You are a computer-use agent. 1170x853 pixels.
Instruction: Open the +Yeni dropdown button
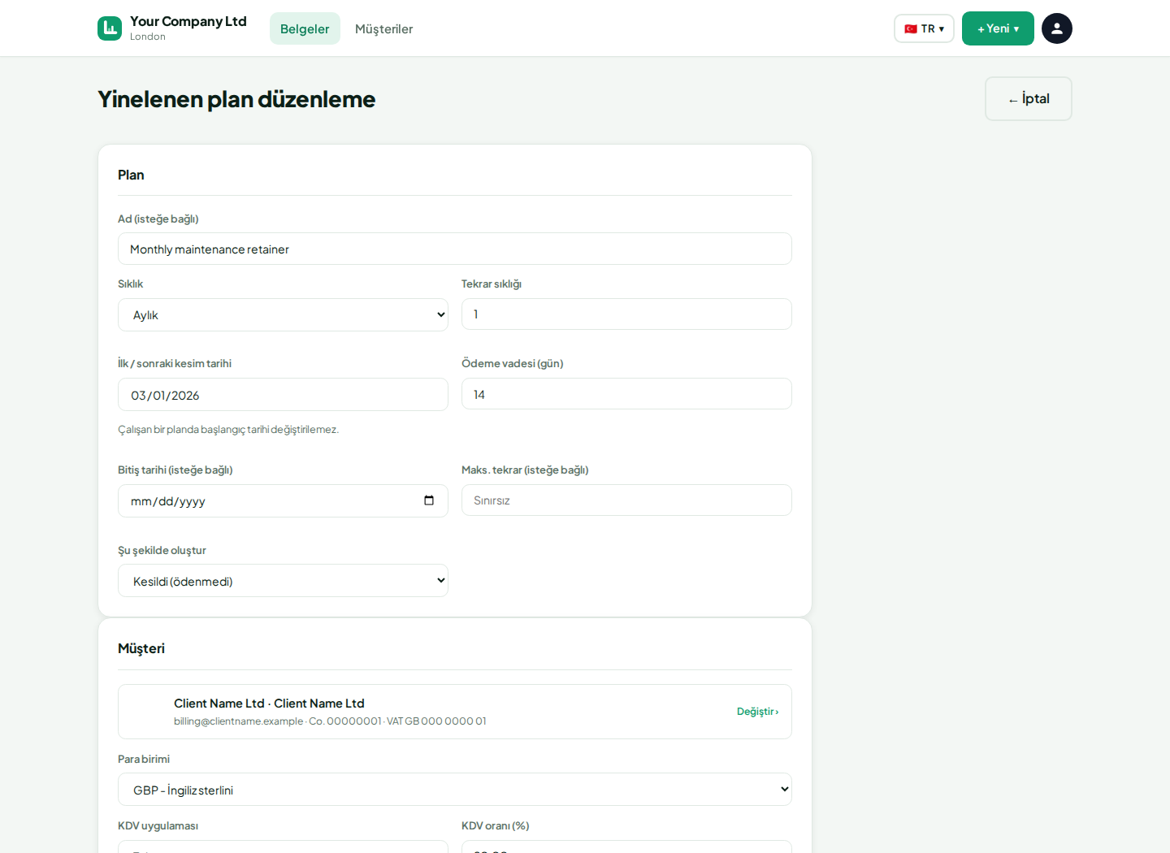pyautogui.click(x=998, y=28)
